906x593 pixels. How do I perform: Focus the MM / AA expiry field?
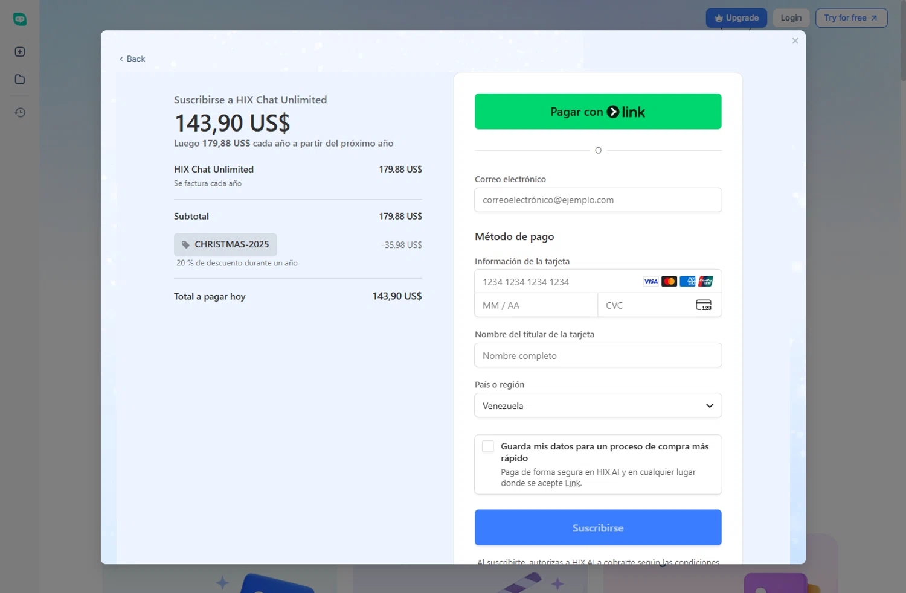point(536,305)
